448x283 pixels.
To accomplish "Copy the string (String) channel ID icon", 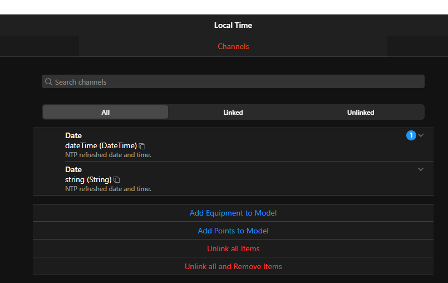I will 117,180.
